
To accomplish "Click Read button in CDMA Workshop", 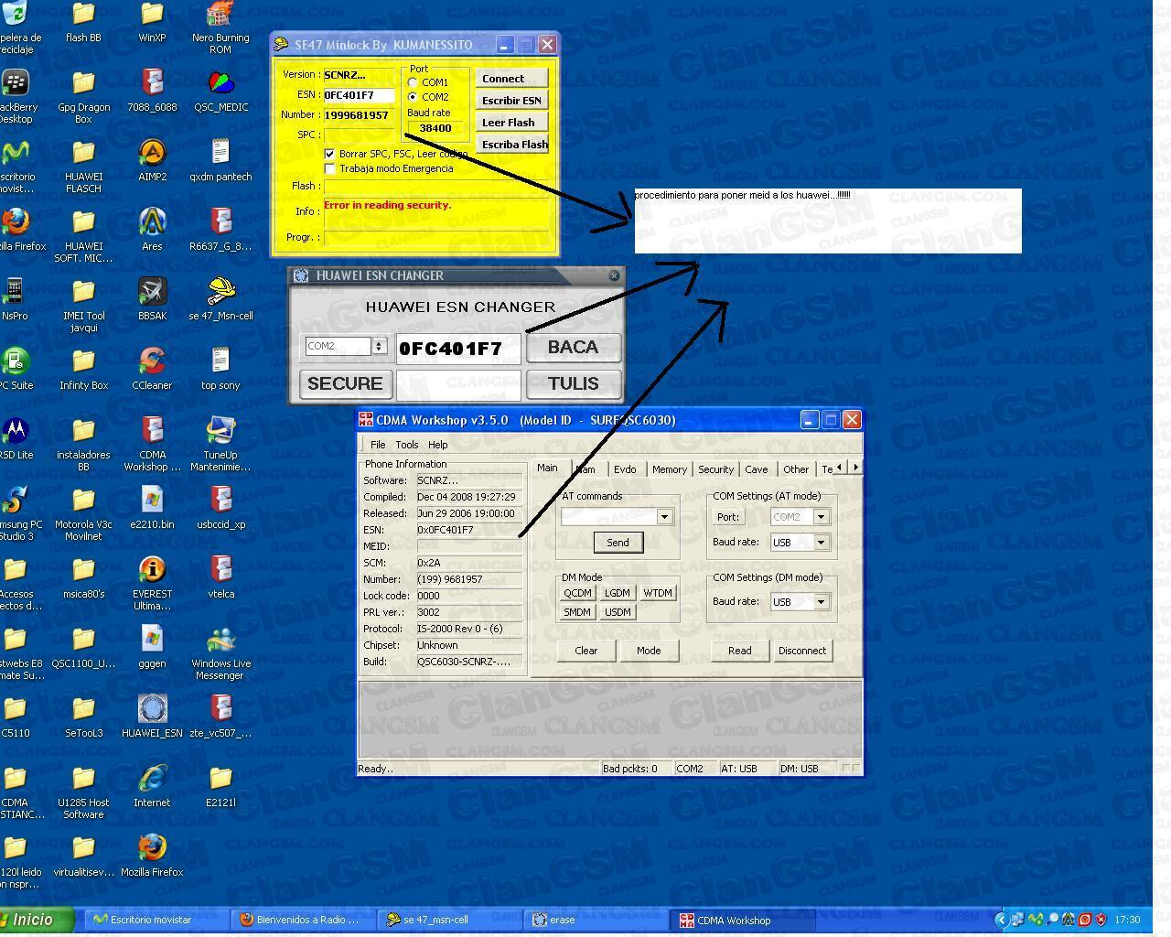I will pos(739,651).
